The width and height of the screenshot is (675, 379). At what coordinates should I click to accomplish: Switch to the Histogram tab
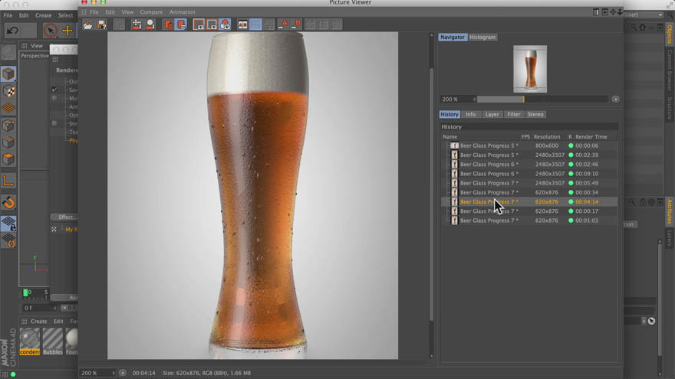click(x=482, y=38)
